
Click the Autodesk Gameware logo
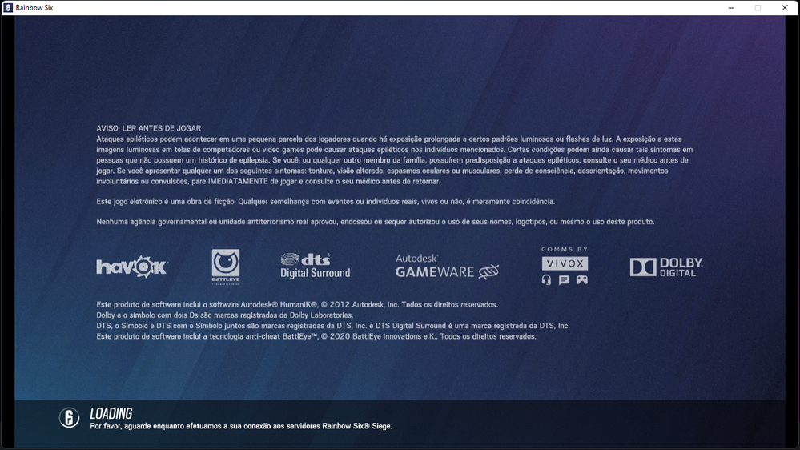tap(447, 267)
